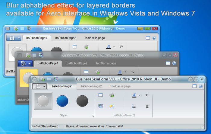The image size is (211, 134).
Task: Click the Tr font size icon in front window
Action: pyautogui.click(x=147, y=95)
